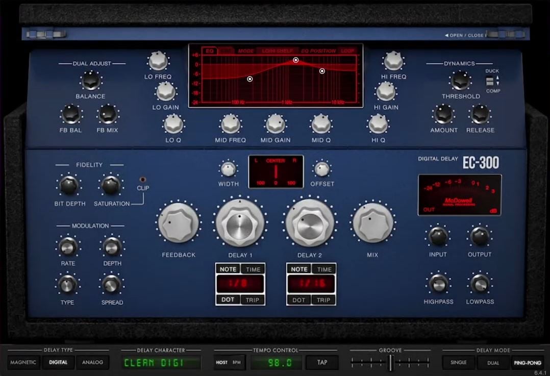Image resolution: width=550 pixels, height=376 pixels.
Task: Toggle the Duck/Comp dynamics switch
Action: tap(489, 81)
